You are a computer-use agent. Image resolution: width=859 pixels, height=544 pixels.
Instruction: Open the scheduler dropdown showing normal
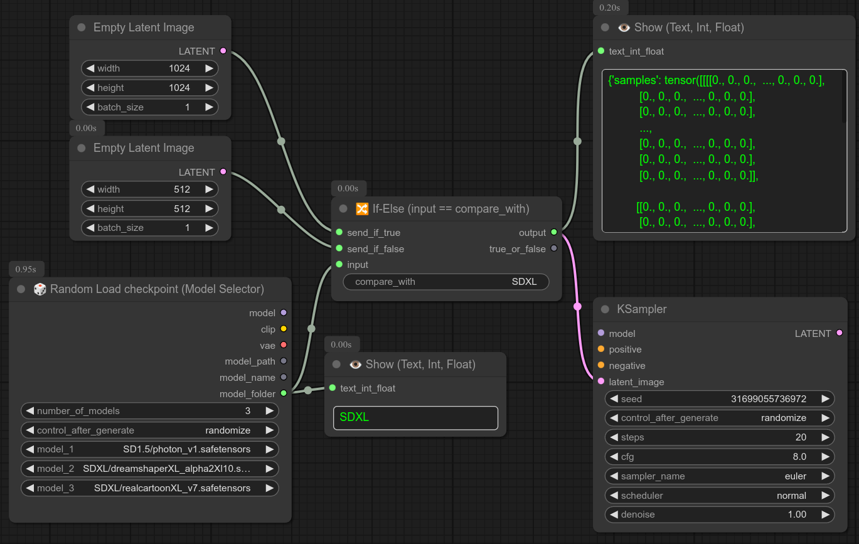coord(719,495)
